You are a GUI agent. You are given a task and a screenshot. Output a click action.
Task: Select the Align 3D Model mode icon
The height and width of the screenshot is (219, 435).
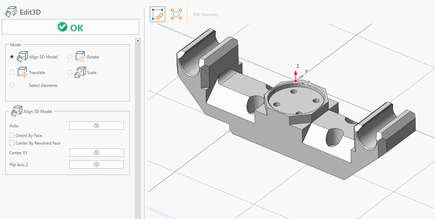pos(22,57)
